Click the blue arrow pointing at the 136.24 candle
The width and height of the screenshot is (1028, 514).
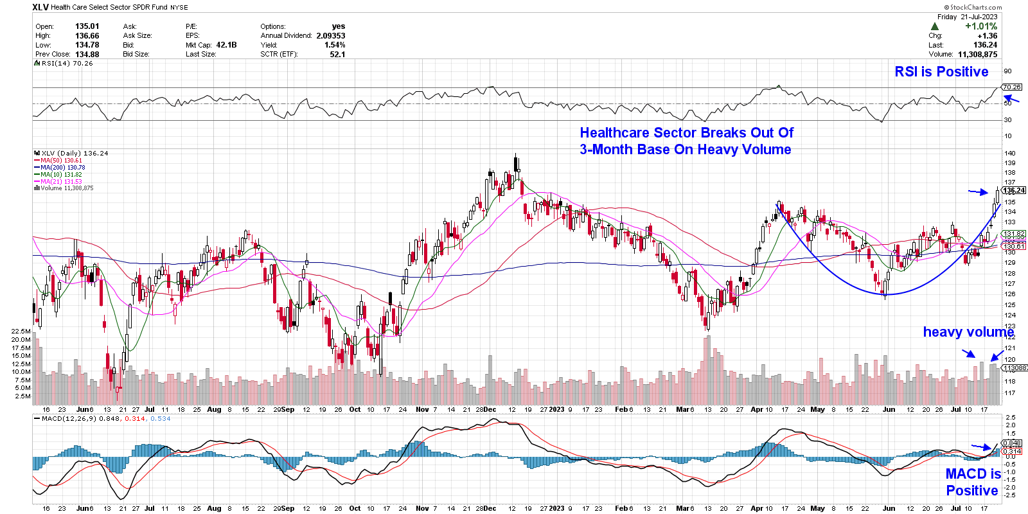pos(978,191)
